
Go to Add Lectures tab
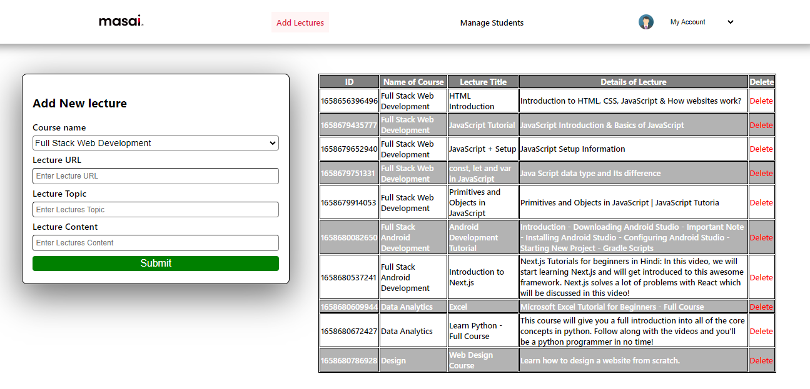point(300,22)
